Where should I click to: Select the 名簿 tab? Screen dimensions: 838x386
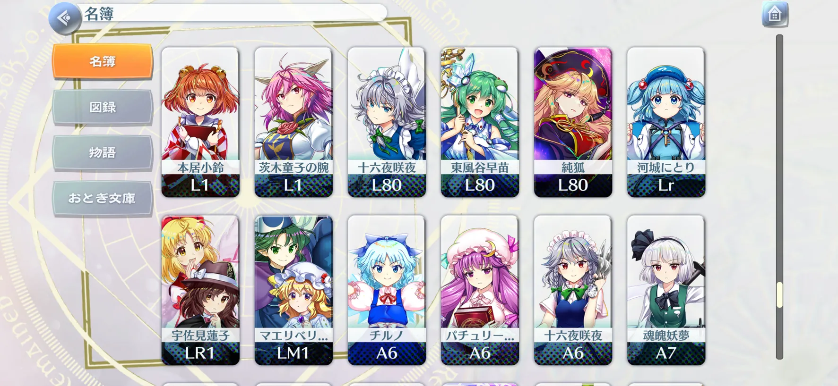[103, 61]
